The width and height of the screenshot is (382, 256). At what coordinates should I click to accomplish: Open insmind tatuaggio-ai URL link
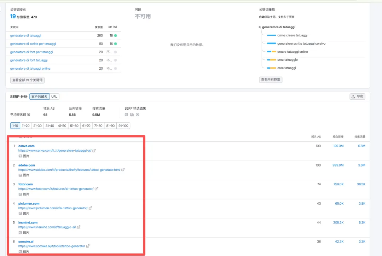pos(47,227)
